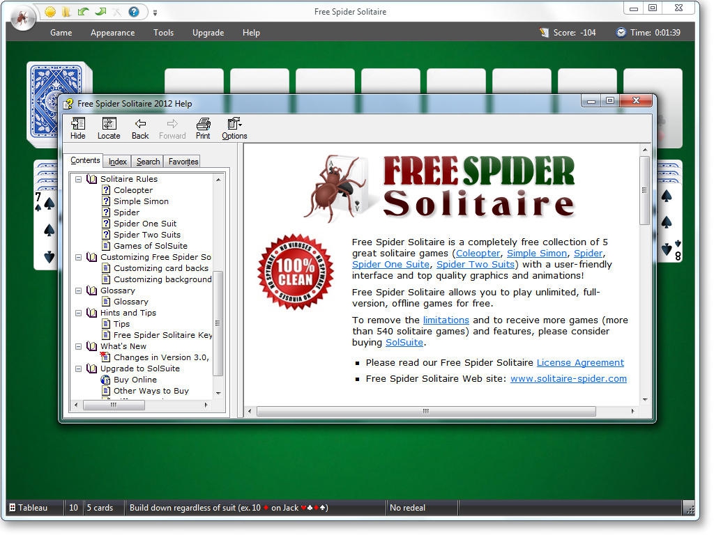Follow the Simple Simon hyperlink
This screenshot has width=714, height=535.
pos(537,254)
